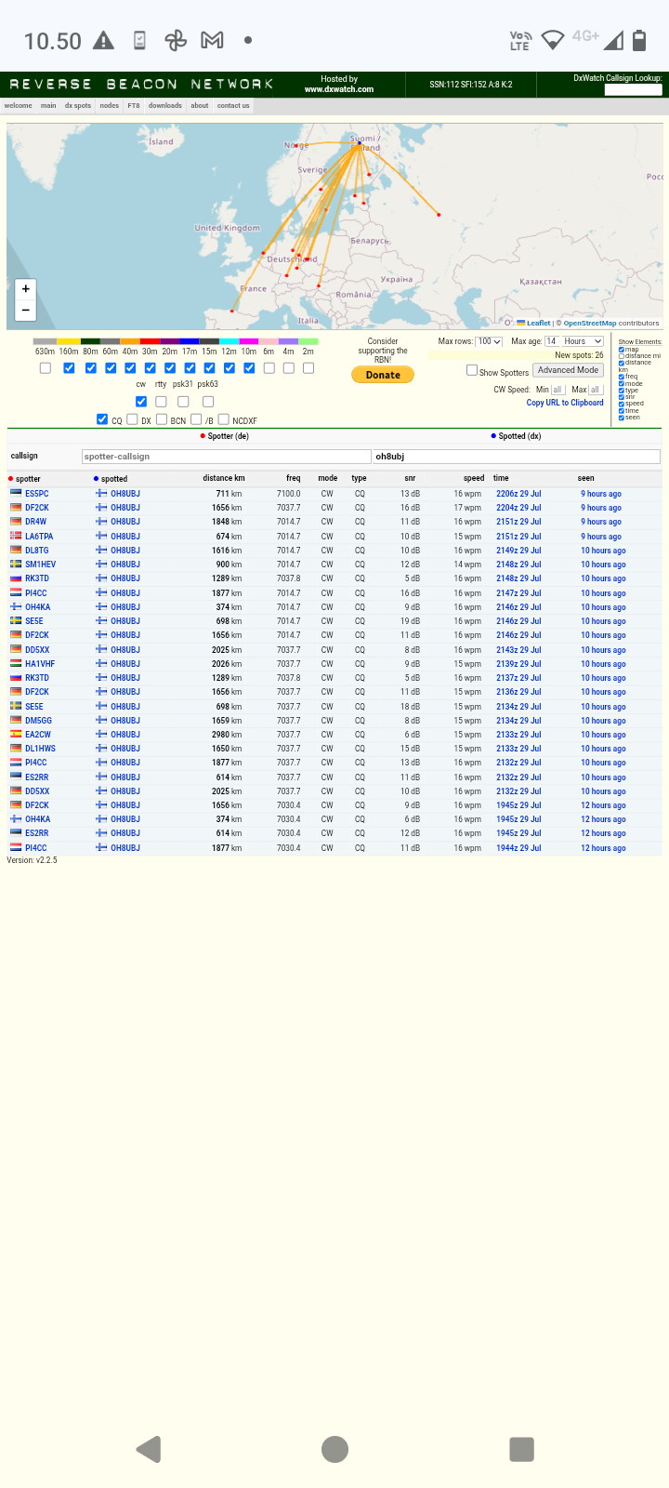Open the FT8 menu tab
The image size is (669, 1488).
134,106
